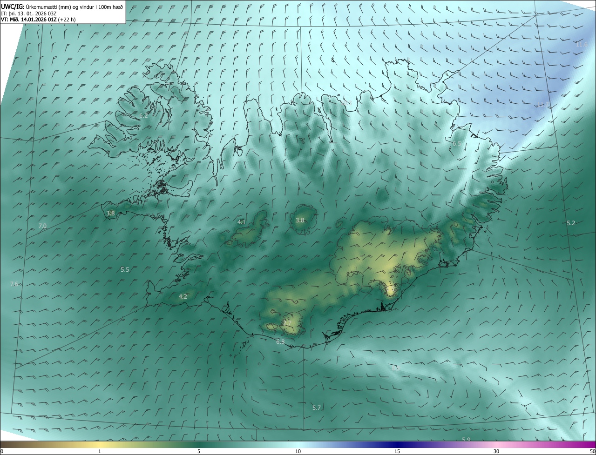Viewport: 596px width, 455px height.
Task: Click the valid time 'VT: Mið. 14.01.2026 01Z (+22 h)'
Action: (39, 20)
